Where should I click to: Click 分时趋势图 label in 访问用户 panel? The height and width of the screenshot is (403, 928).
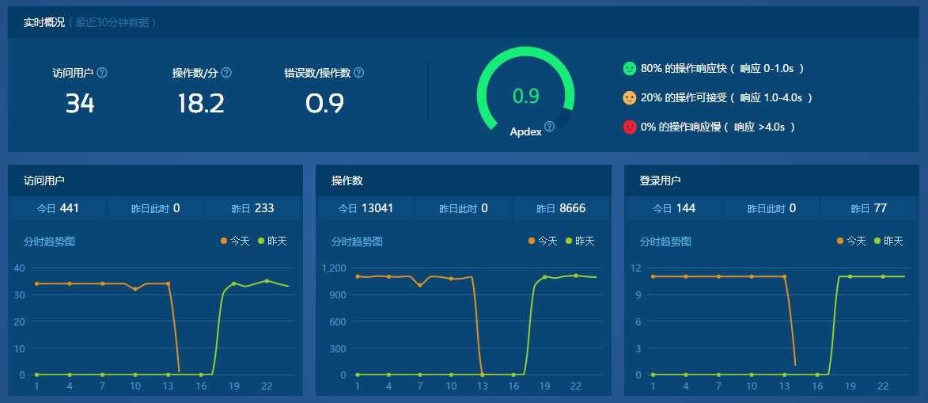point(49,241)
